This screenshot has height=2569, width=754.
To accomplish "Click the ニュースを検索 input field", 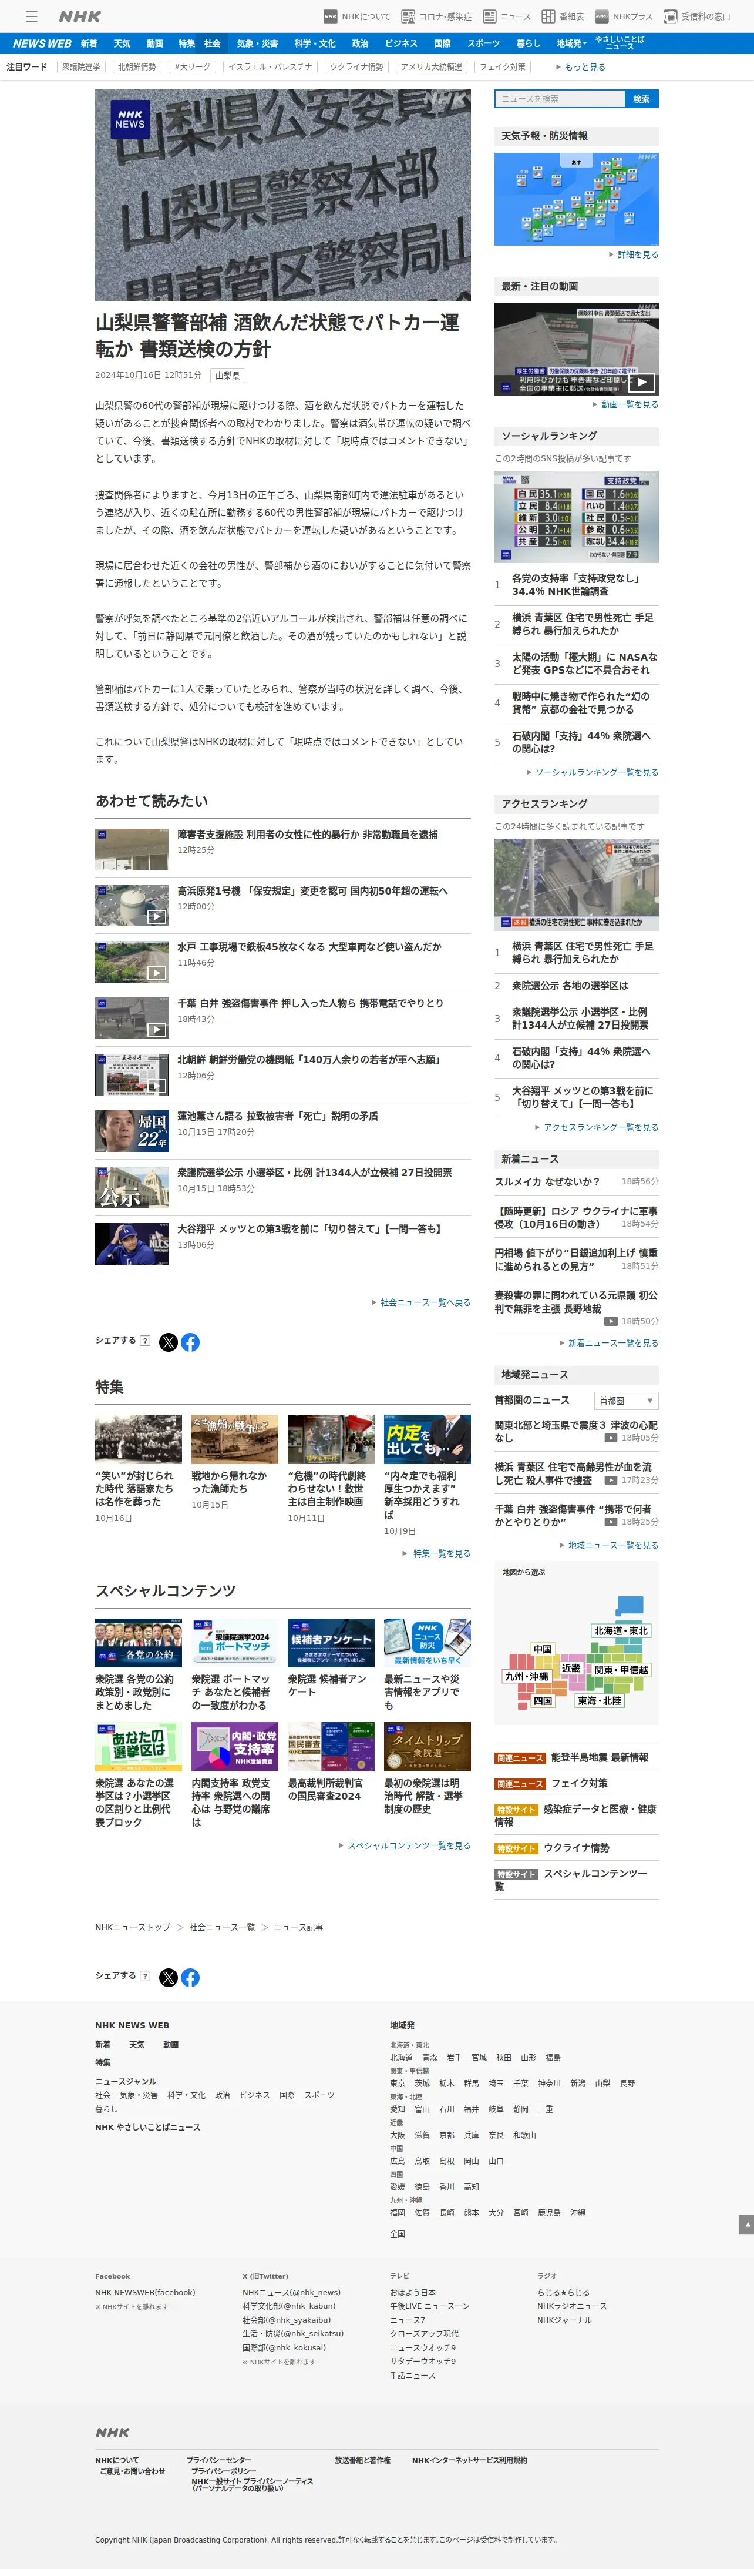I will [x=560, y=99].
